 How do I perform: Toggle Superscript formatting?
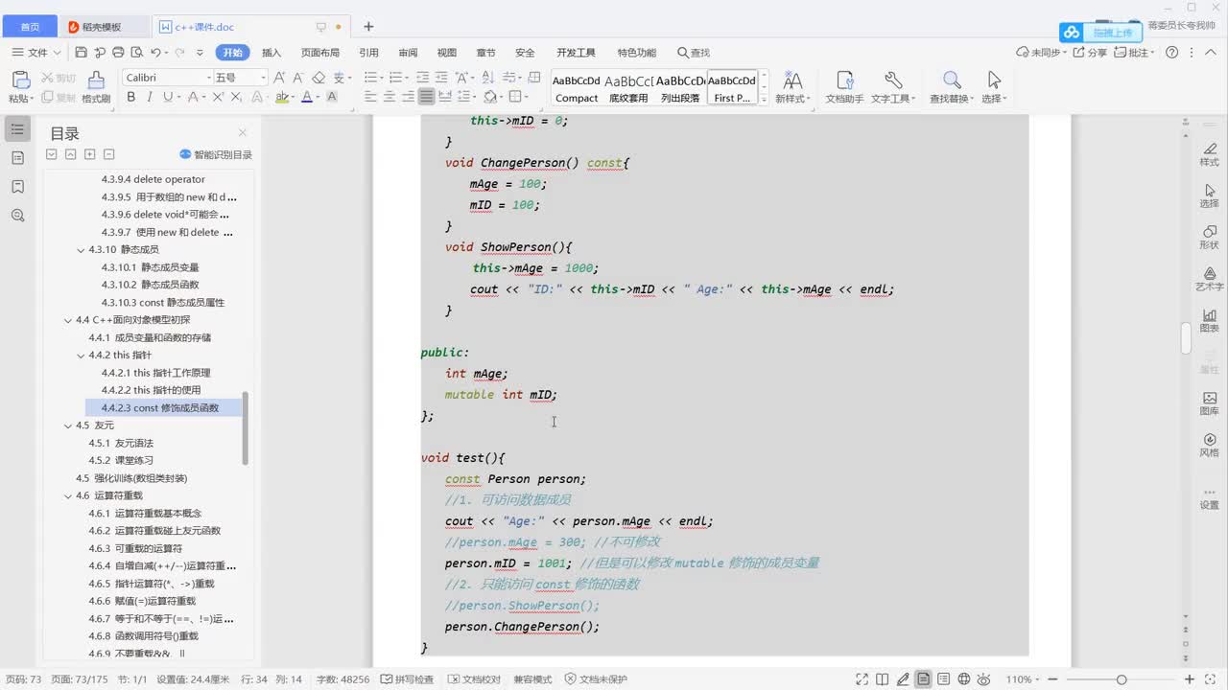click(218, 97)
